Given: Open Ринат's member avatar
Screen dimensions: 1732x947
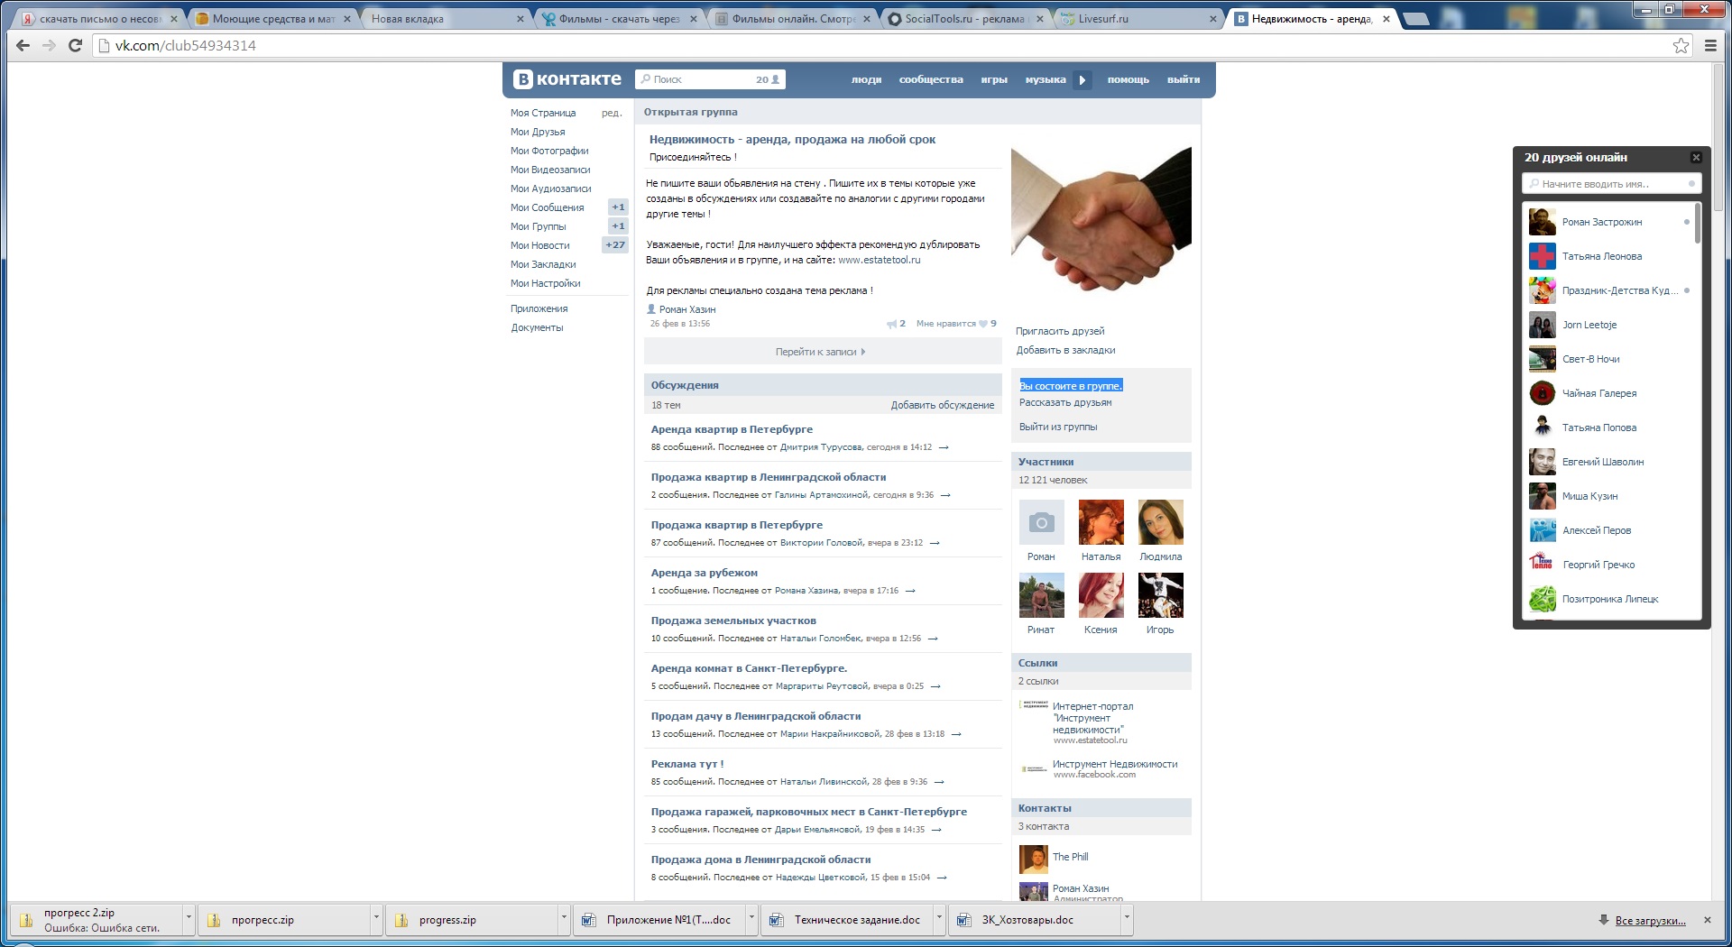Looking at the screenshot, I should [1041, 595].
